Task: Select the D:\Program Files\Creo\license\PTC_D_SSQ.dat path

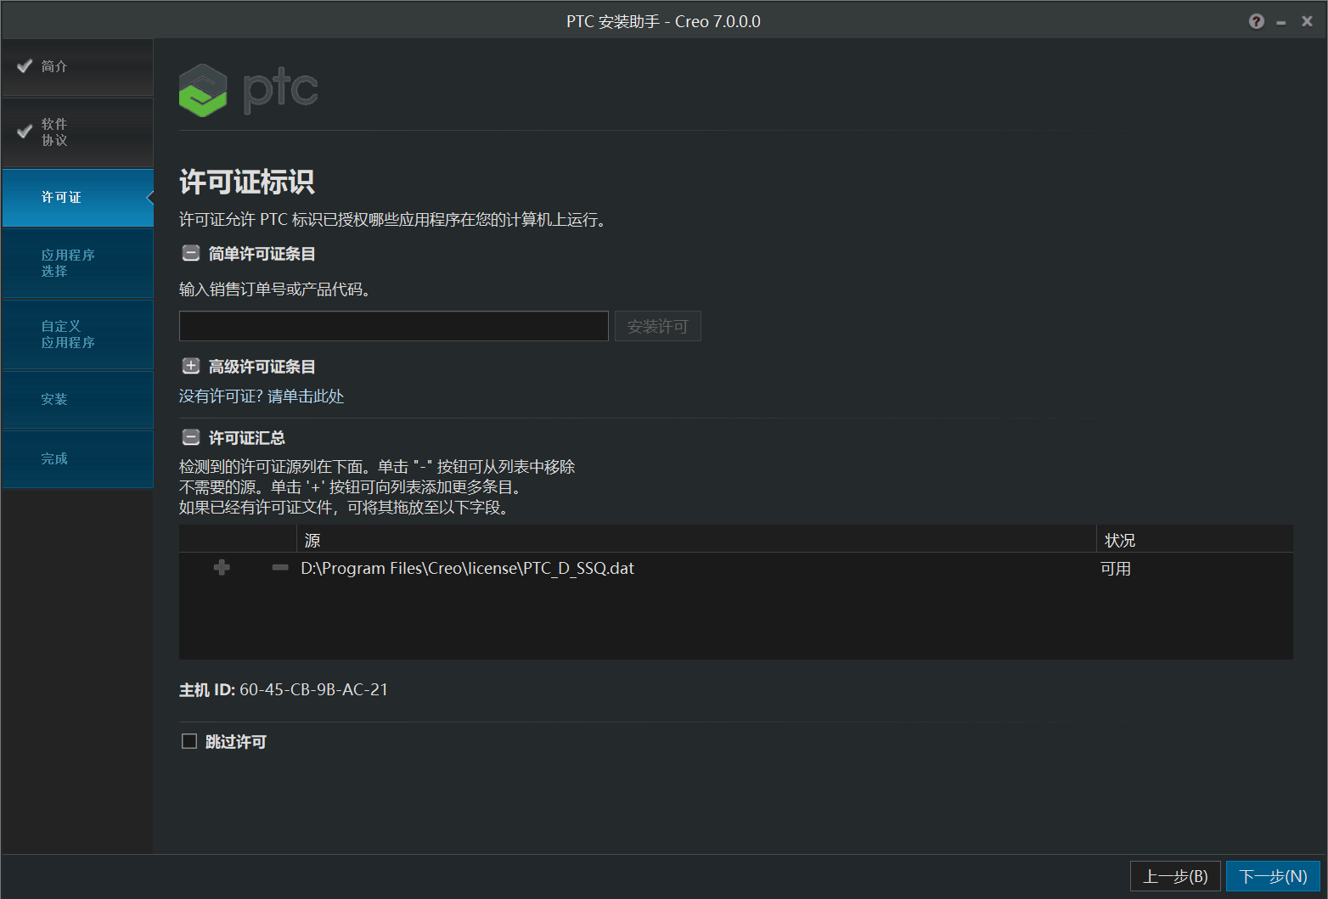Action: coord(467,568)
